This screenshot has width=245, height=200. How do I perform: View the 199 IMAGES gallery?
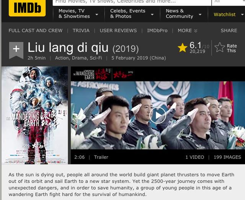[227, 157]
